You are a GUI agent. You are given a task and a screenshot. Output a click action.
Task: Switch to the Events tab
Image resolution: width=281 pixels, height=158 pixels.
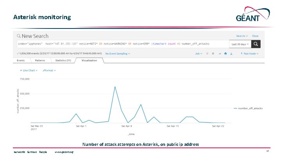(x=21, y=60)
